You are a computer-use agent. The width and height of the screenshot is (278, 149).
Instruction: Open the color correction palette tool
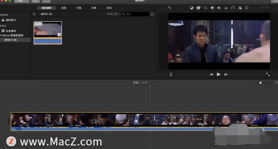[x=198, y=8]
